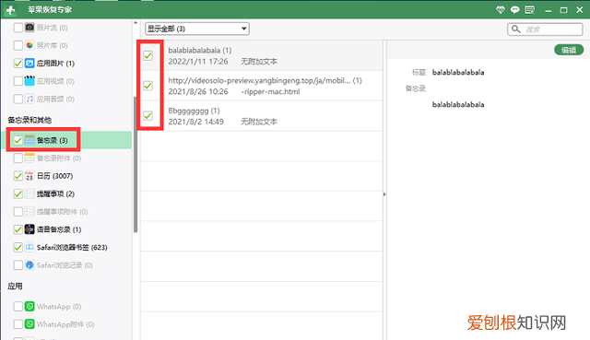Viewport: 590px width, 340px height.
Task: Click the 2022/1/11 17:26 date text
Action: (x=198, y=62)
